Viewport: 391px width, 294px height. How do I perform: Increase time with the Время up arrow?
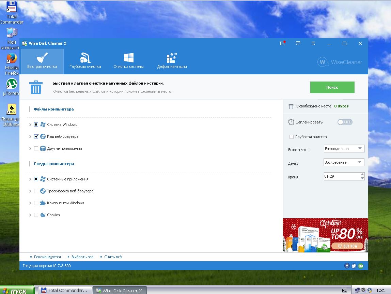click(x=362, y=174)
